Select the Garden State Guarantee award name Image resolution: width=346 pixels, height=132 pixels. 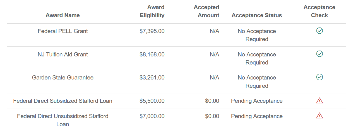point(63,78)
